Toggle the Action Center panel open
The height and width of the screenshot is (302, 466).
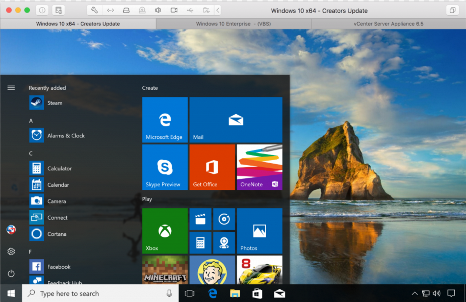pyautogui.click(x=451, y=293)
